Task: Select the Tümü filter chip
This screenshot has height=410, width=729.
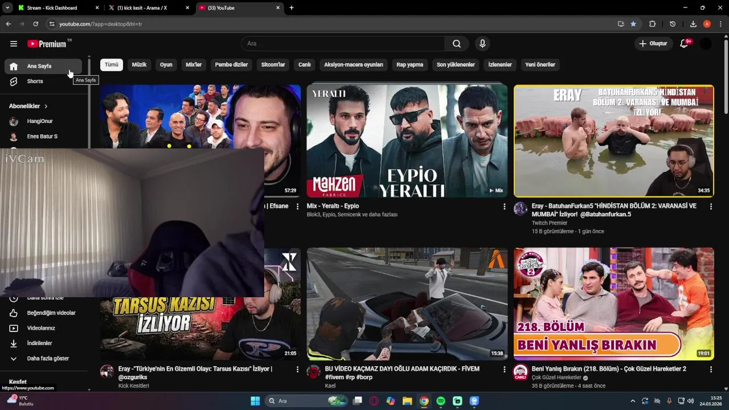Action: 112,65
